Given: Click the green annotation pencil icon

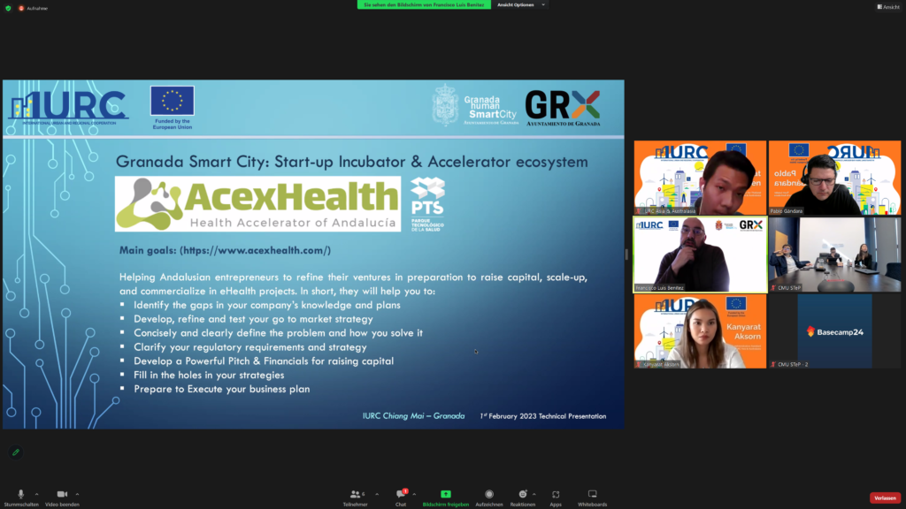Looking at the screenshot, I should (15, 452).
